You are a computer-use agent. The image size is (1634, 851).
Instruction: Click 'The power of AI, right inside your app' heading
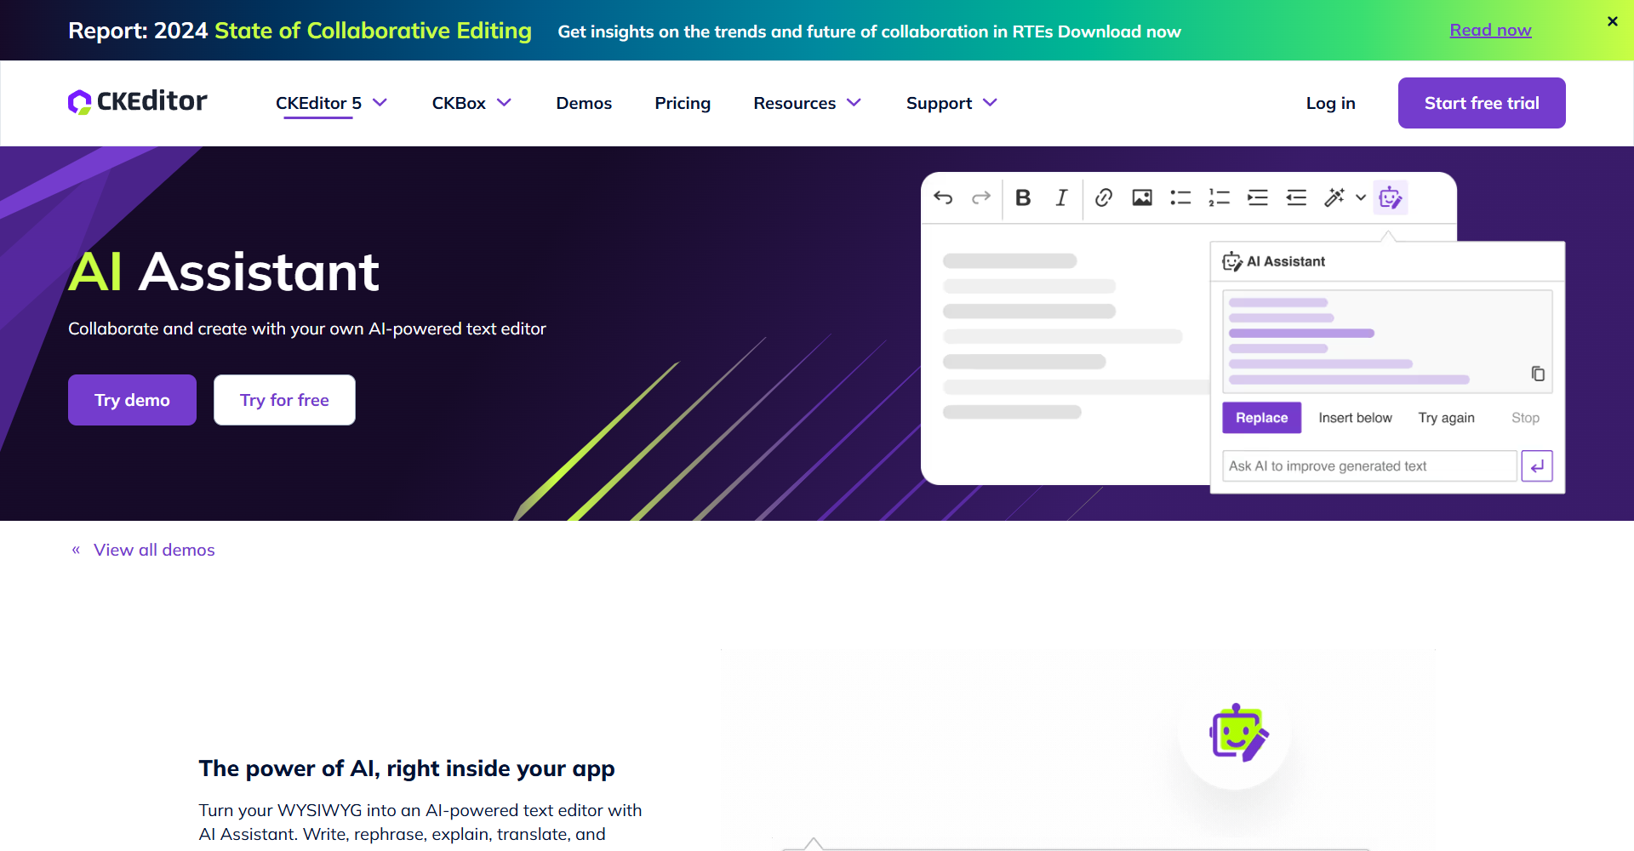(407, 768)
